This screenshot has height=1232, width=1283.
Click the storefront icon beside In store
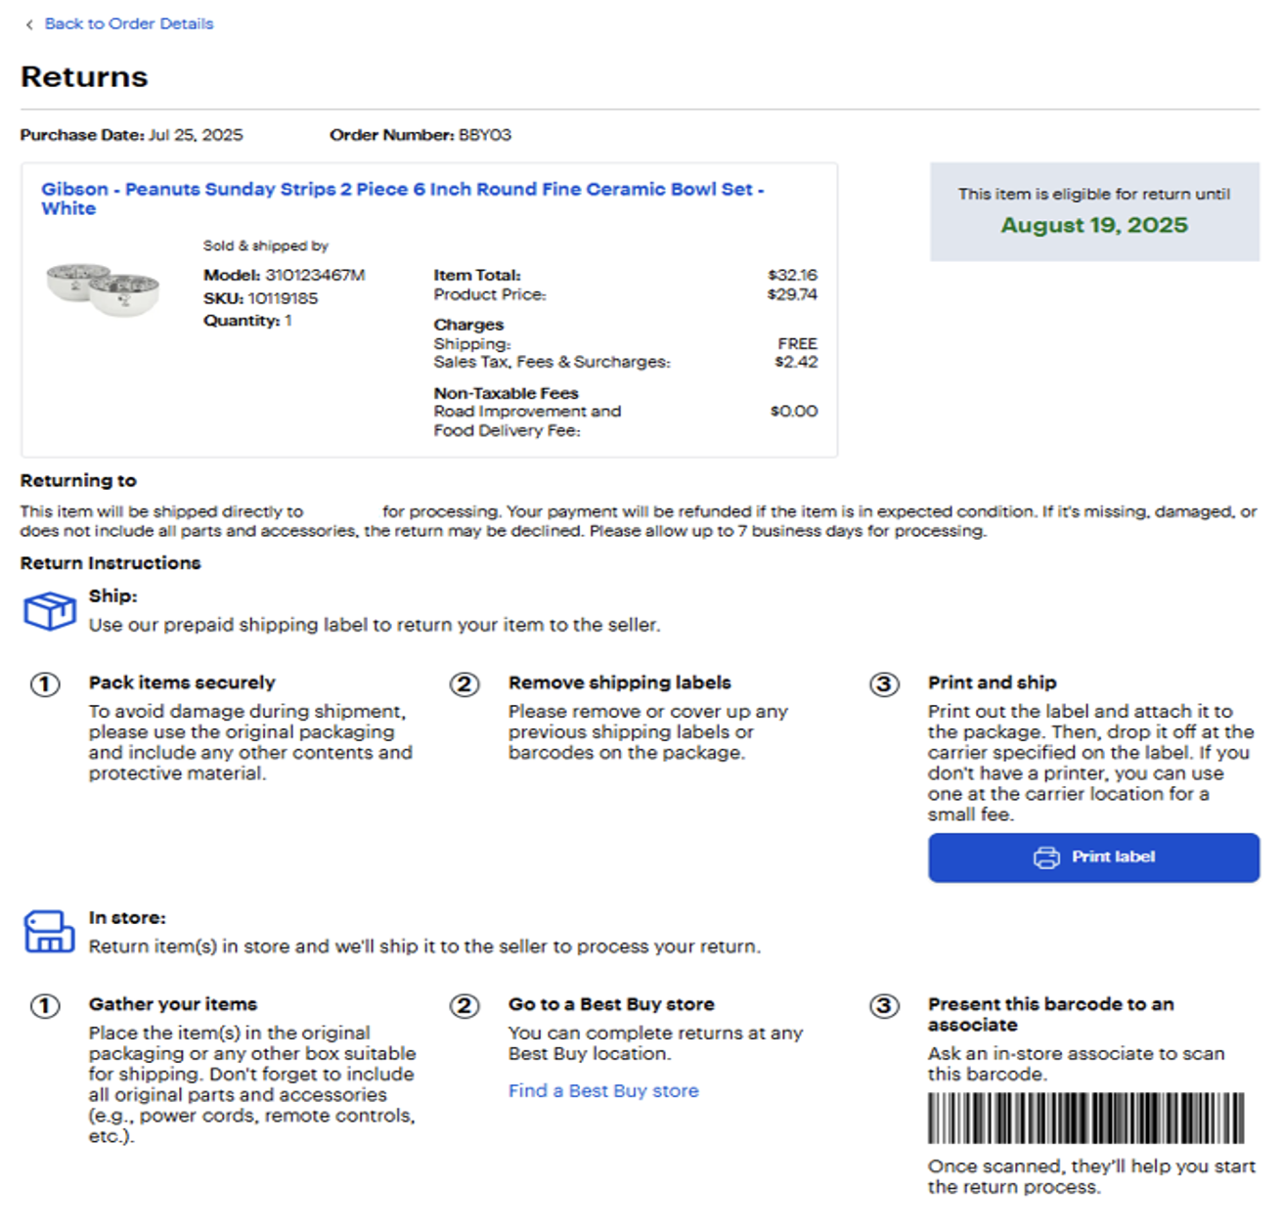point(49,932)
